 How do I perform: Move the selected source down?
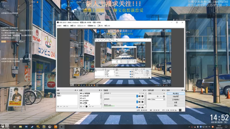pos(93,106)
